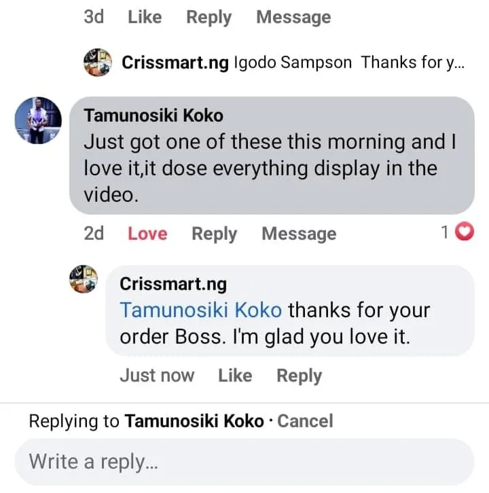Screen dimensions: 489x493
Task: Cancel replying to Tamunosiki Koko
Action: [306, 421]
